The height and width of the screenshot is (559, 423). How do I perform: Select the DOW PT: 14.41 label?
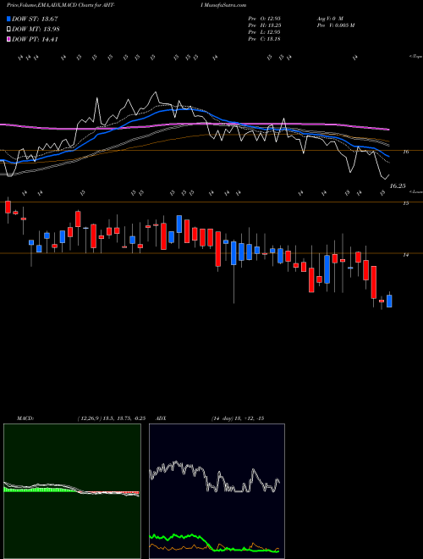pos(35,40)
